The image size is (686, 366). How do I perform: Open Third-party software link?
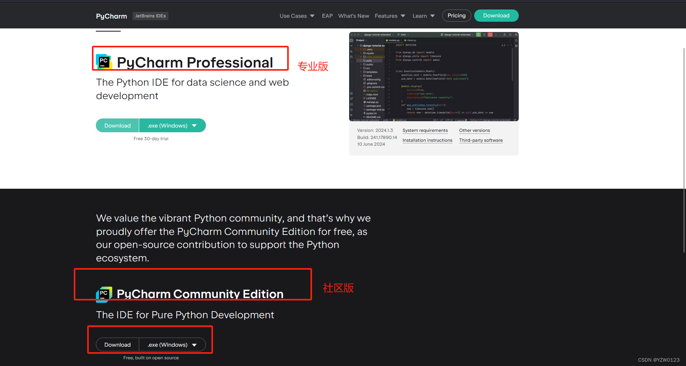tap(480, 140)
